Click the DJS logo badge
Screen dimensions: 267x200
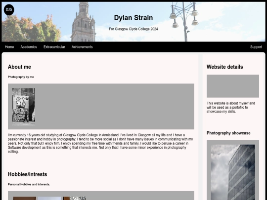9,10
